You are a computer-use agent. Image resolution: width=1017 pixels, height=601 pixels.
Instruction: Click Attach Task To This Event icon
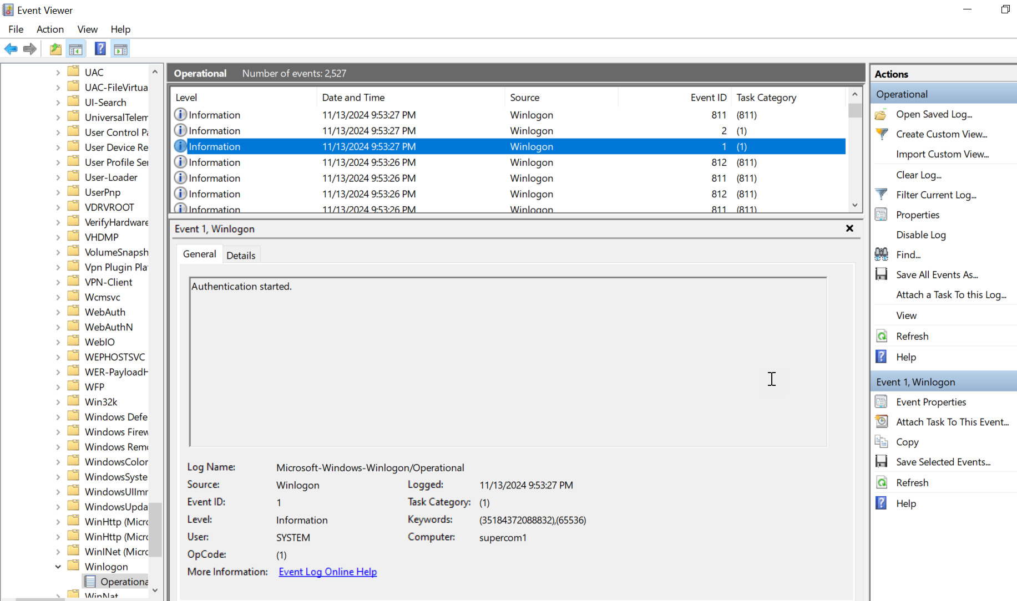click(881, 422)
